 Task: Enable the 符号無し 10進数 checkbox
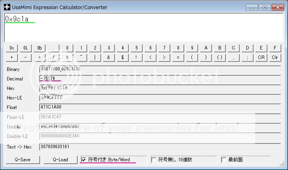point(154,160)
